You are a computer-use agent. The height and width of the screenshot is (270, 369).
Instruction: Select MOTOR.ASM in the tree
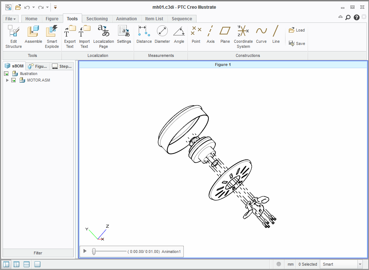click(x=38, y=80)
